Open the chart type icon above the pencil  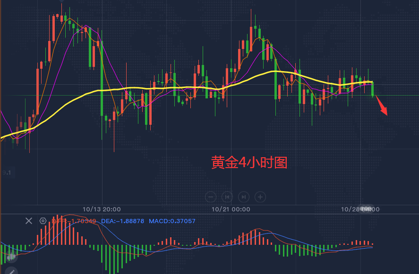11,257
